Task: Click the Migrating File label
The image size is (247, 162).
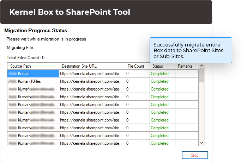Action: click(x=21, y=48)
